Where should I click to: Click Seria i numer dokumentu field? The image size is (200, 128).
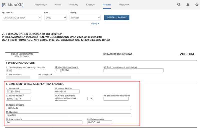pos(116,99)
